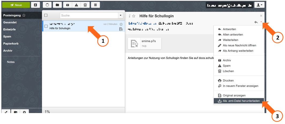Toggle the star next to message title
The image size is (285, 124).
point(134,16)
